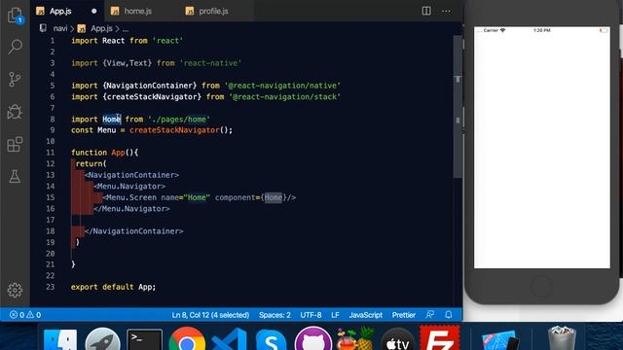Open Terminal from the dock

point(145,339)
